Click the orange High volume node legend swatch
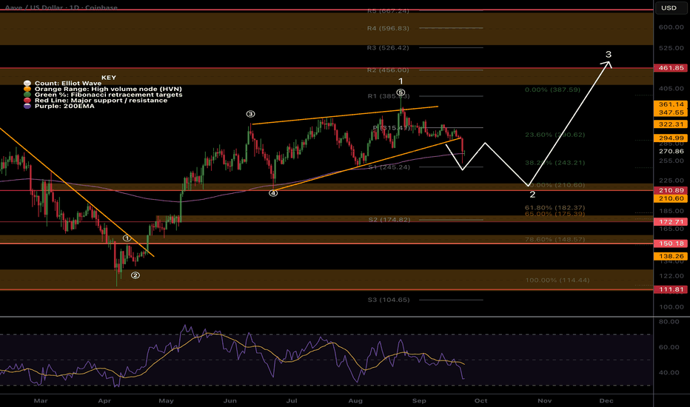This screenshot has width=690, height=407. (x=27, y=89)
